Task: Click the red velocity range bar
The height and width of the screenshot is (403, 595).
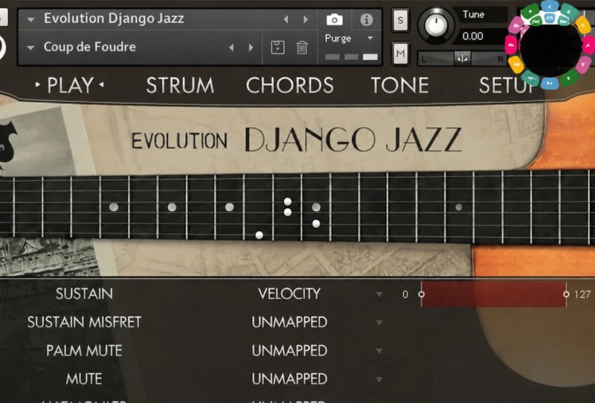Action: point(494,294)
